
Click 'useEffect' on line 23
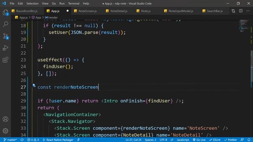pos(50,60)
